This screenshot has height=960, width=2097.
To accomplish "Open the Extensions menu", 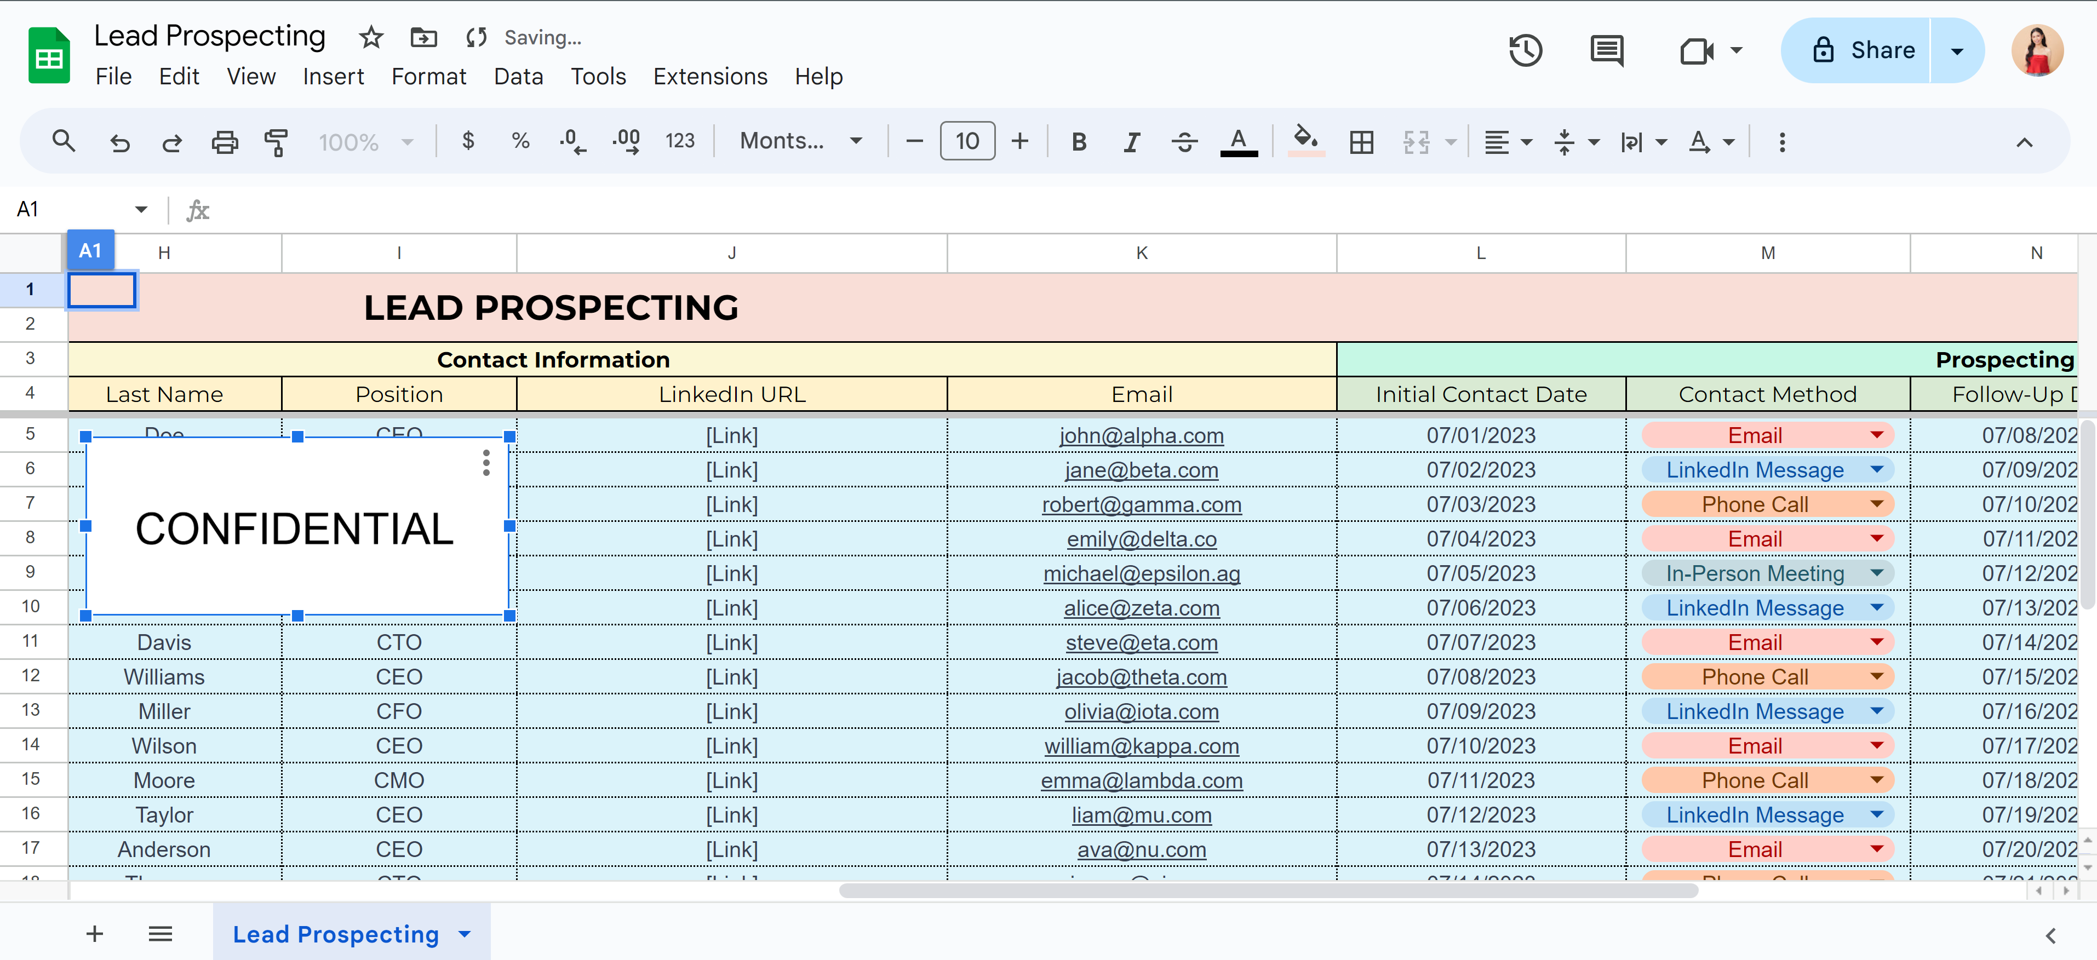I will pyautogui.click(x=709, y=77).
